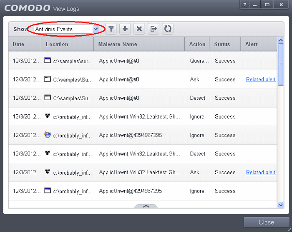
Task: Sort by the Malware Name column header
Action: tap(139, 44)
